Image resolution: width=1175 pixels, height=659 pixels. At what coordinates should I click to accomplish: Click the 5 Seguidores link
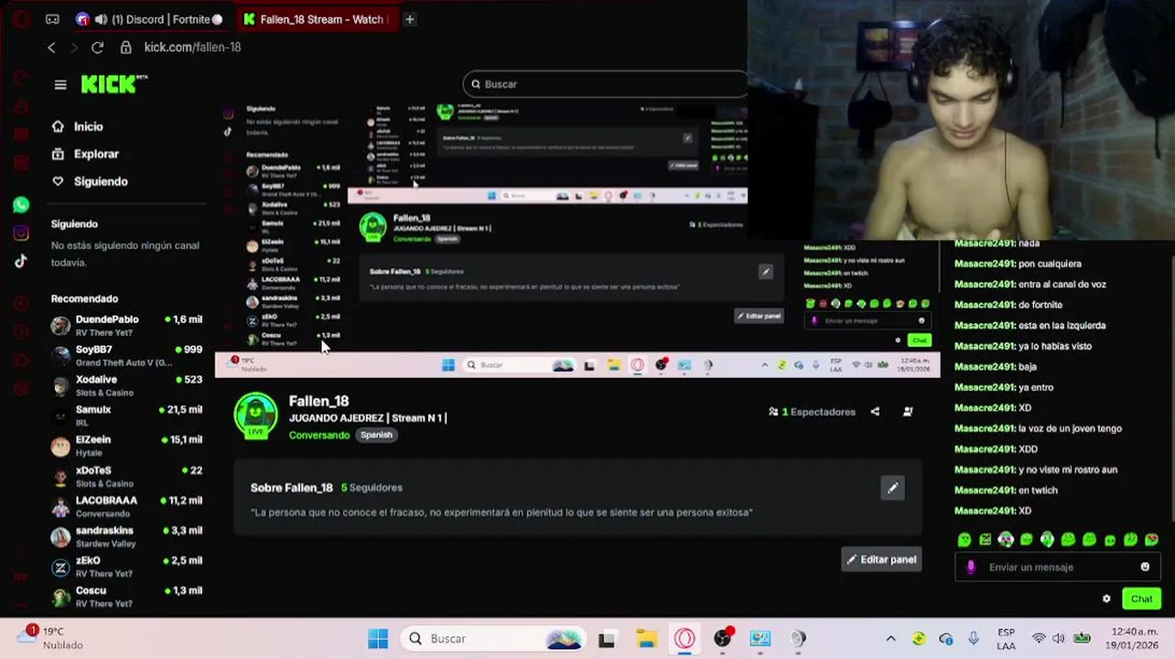click(x=372, y=488)
